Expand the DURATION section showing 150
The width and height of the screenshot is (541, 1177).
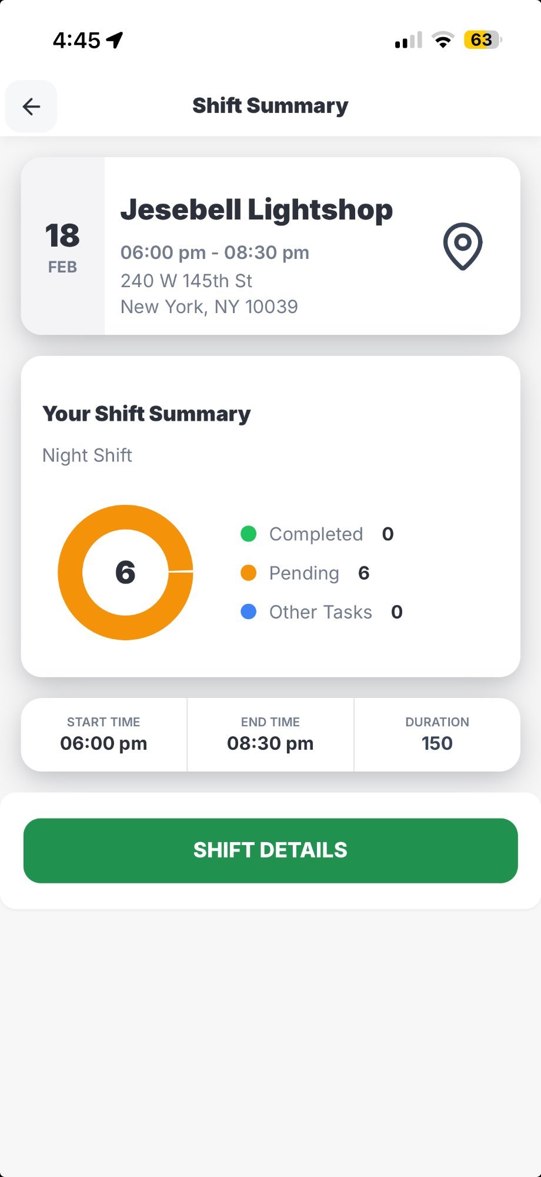tap(437, 734)
